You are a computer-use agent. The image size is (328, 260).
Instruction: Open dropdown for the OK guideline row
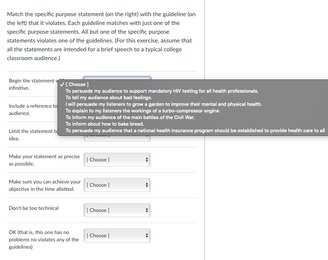(117, 235)
